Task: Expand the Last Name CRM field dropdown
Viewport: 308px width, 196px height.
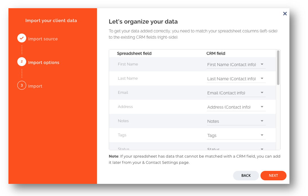Action: tap(236, 79)
